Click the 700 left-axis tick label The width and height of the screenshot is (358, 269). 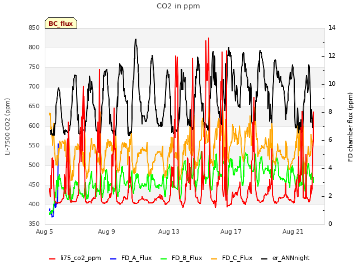click(x=34, y=87)
